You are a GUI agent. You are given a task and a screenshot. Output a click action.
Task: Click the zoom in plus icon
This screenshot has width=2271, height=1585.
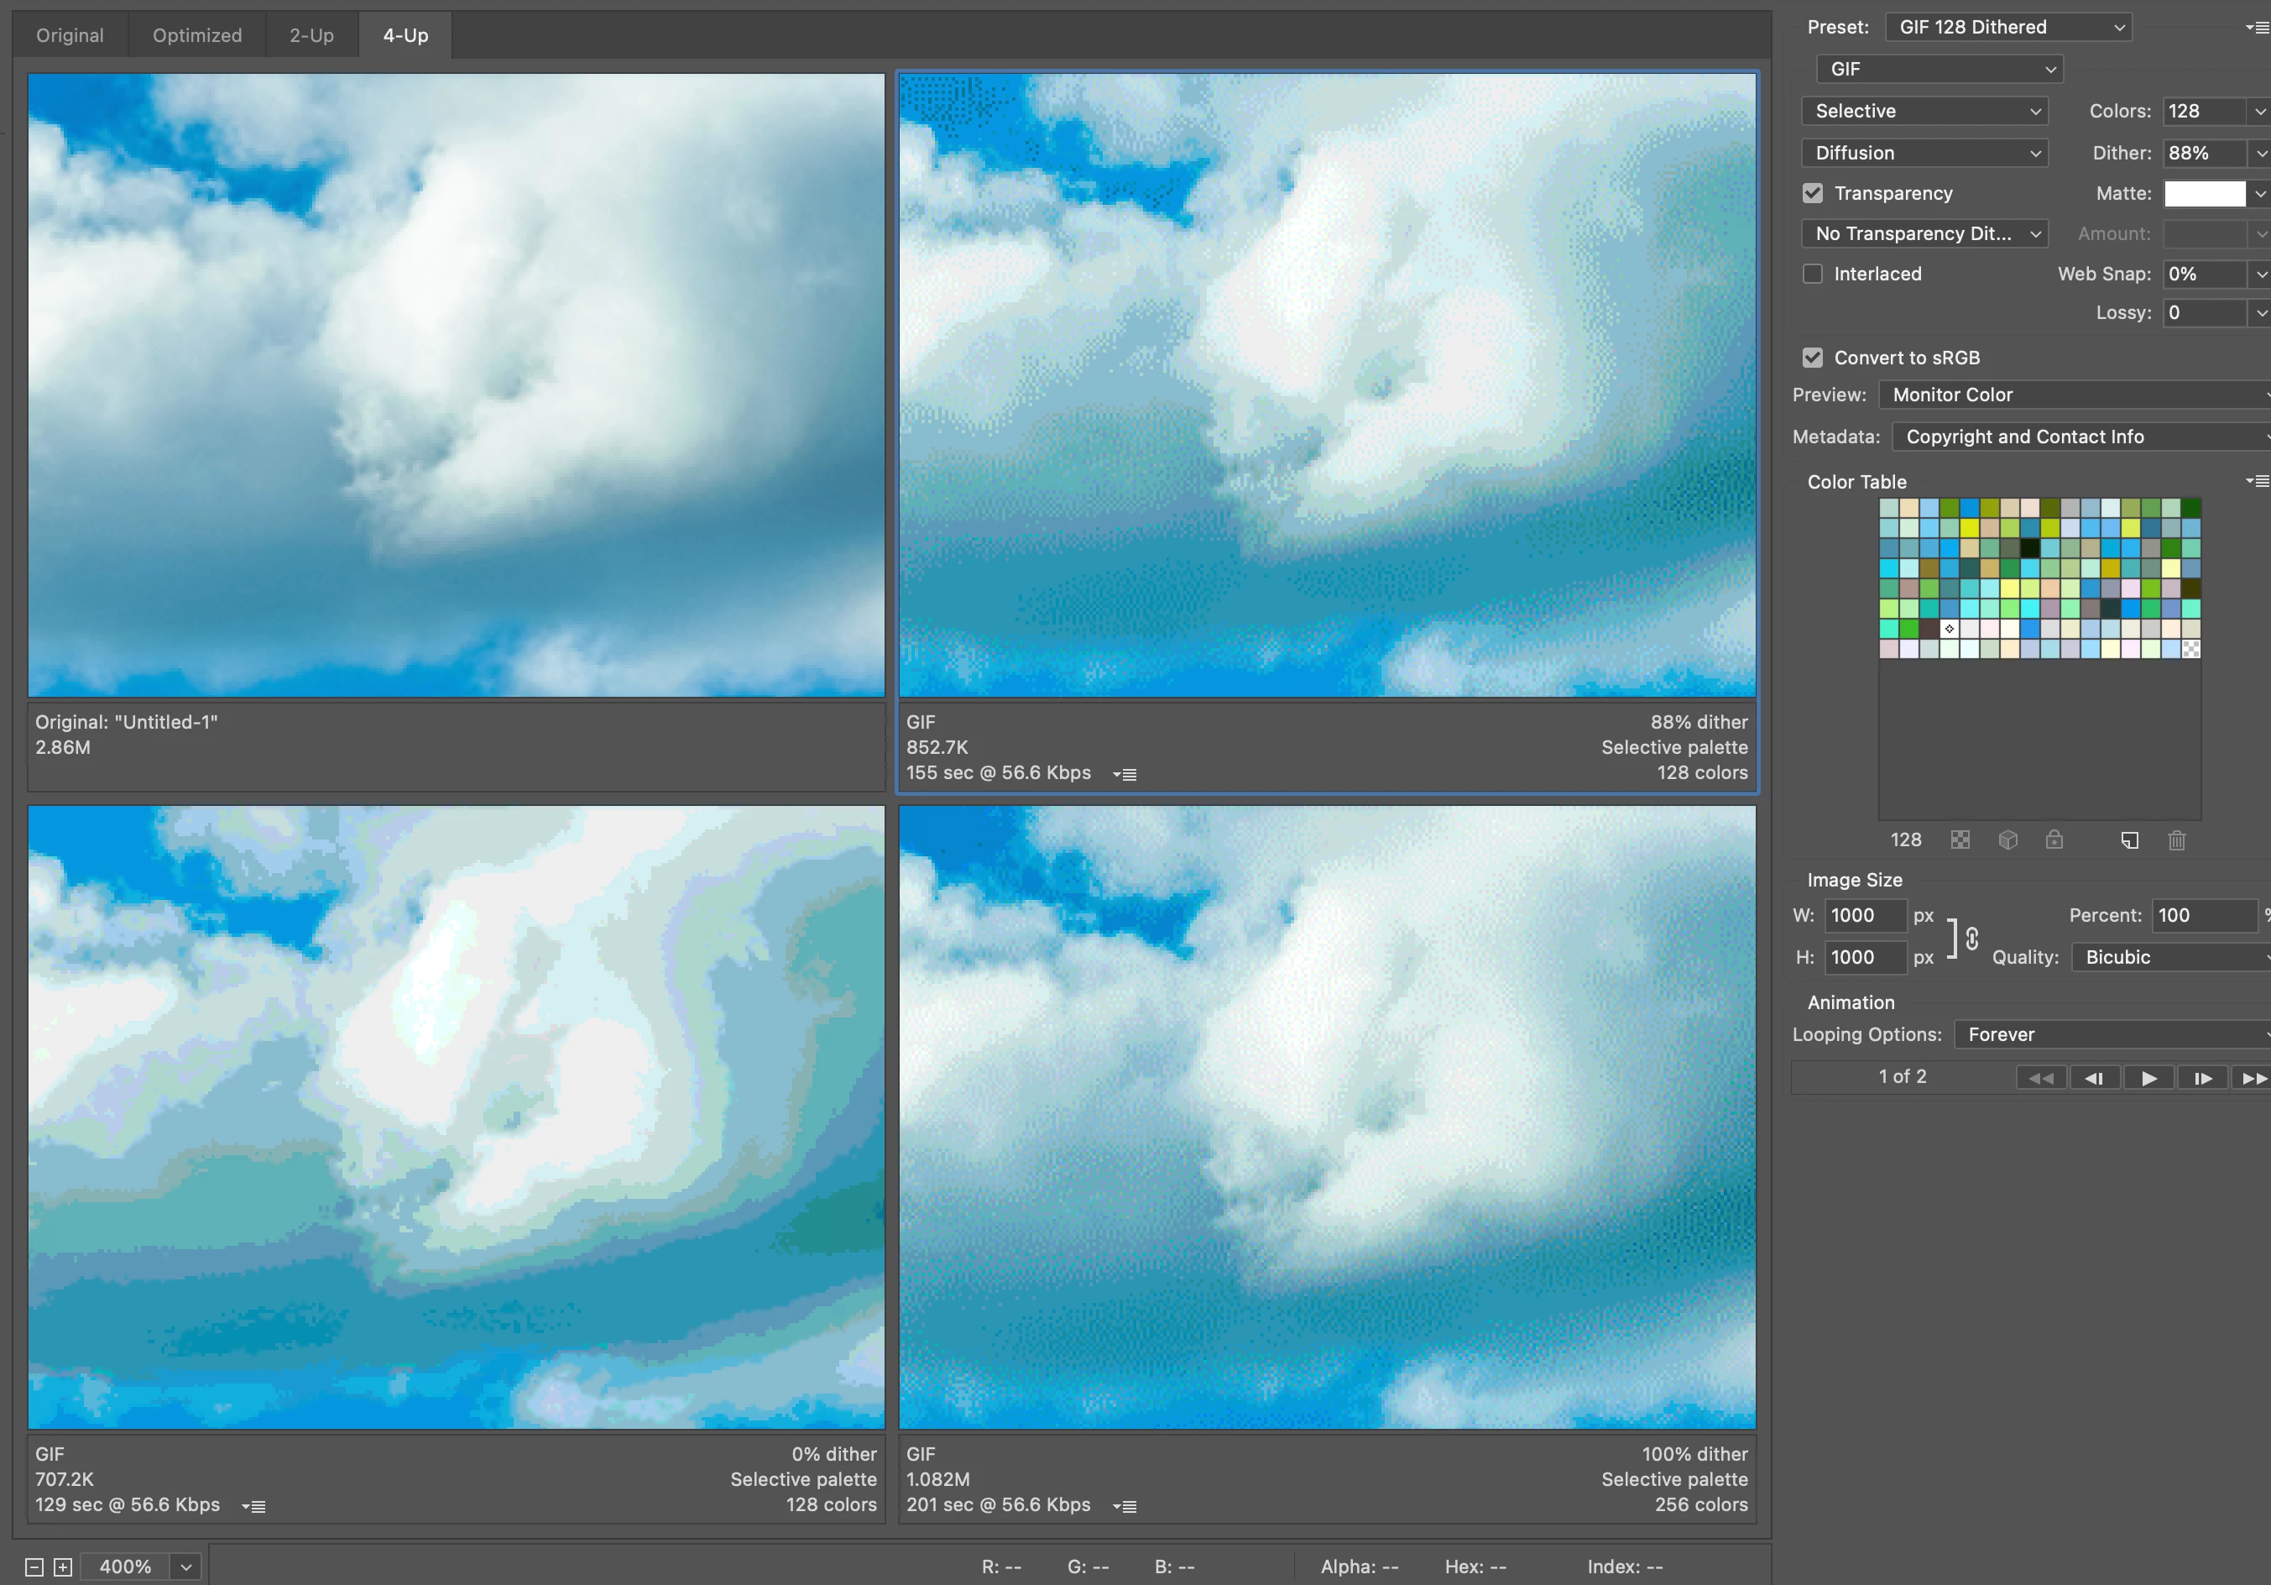pyautogui.click(x=62, y=1567)
